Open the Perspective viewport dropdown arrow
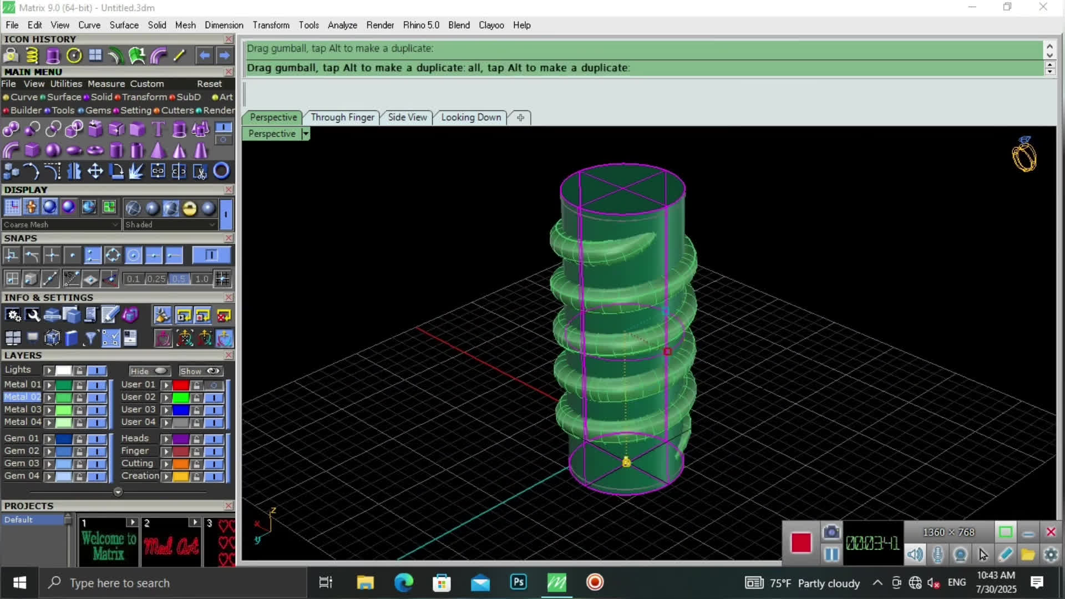 point(306,134)
